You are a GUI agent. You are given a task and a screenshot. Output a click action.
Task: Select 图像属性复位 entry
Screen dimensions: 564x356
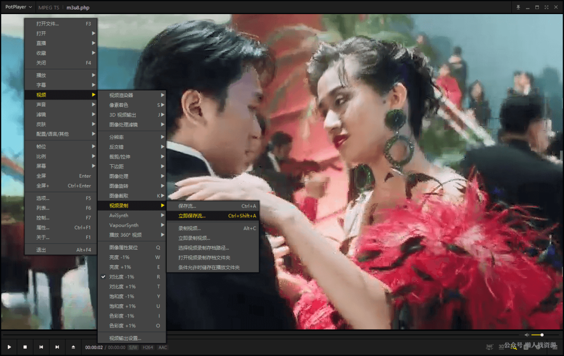[132, 247]
